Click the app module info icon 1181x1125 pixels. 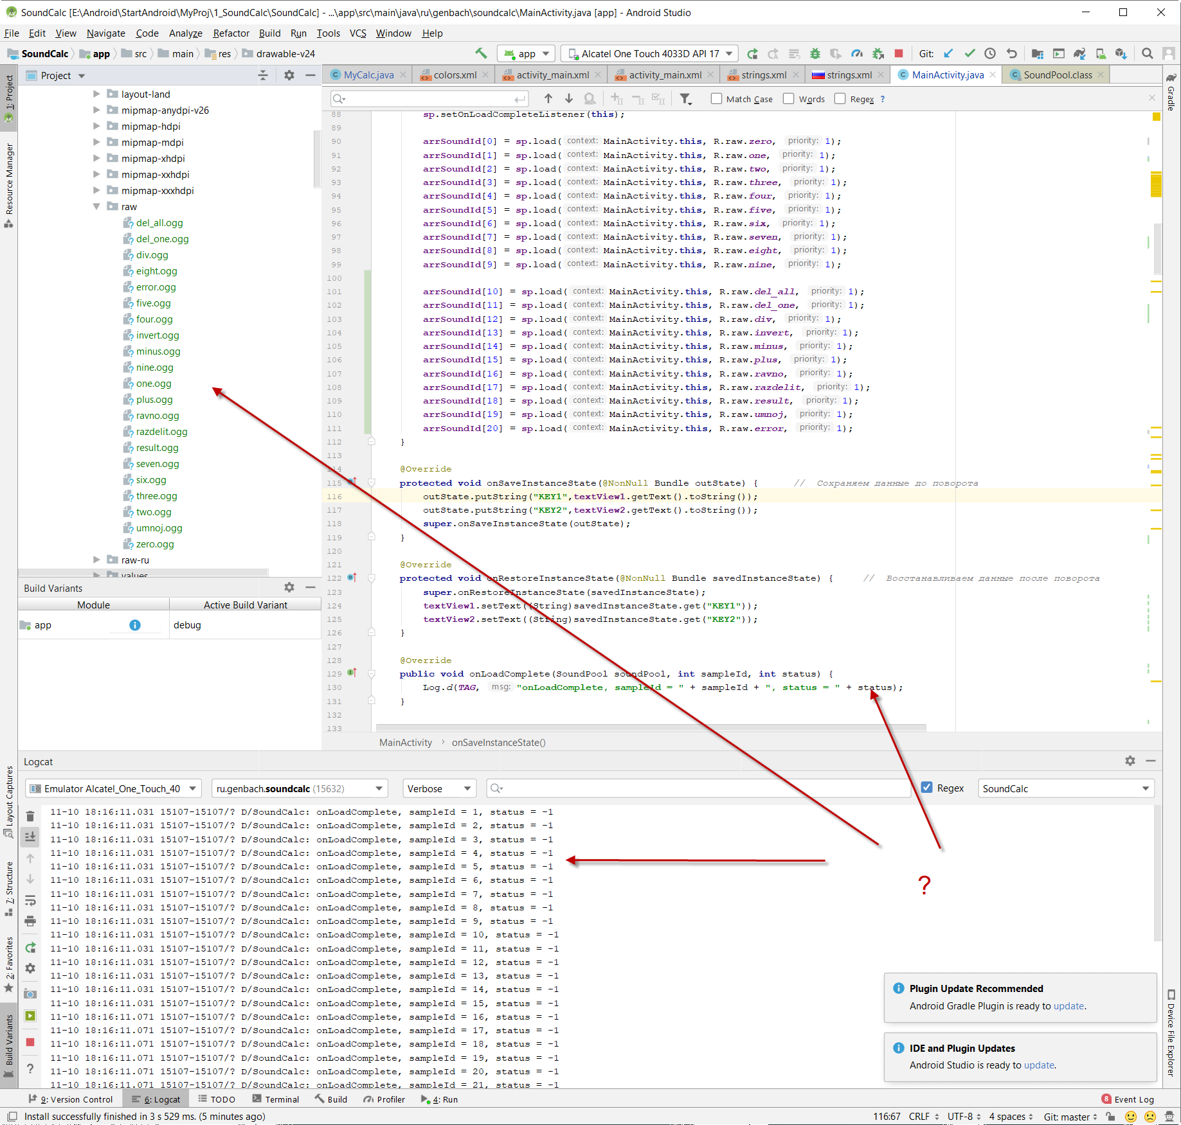134,625
